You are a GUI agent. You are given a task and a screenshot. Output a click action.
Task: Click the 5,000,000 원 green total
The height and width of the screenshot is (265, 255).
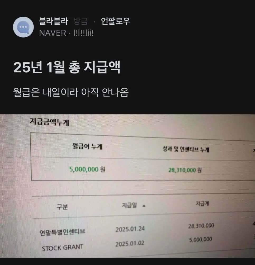click(x=87, y=169)
